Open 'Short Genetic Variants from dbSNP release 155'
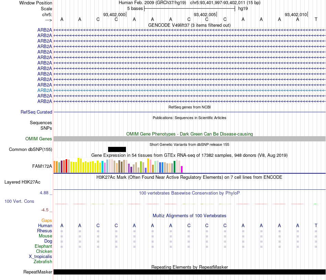The height and width of the screenshot is (280, 326). 189,144
